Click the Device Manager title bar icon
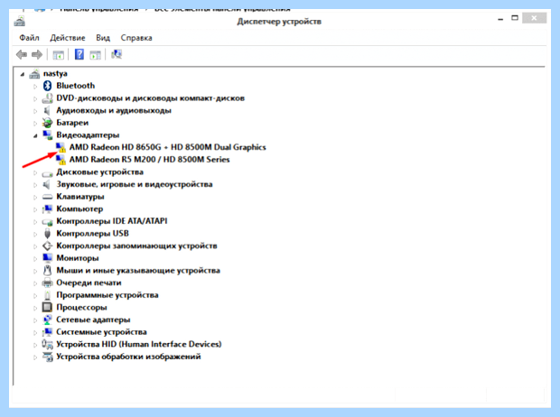Viewport: 560px width, 417px height. [20, 21]
